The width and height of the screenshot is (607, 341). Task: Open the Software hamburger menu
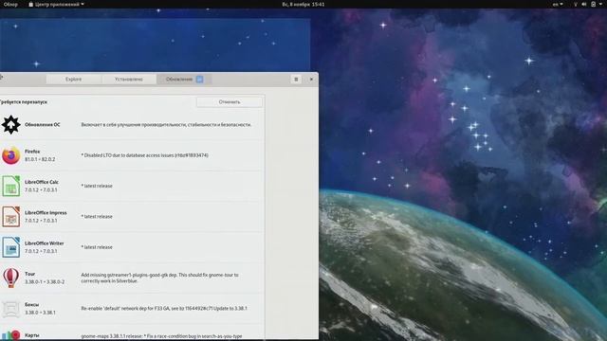[296, 80]
